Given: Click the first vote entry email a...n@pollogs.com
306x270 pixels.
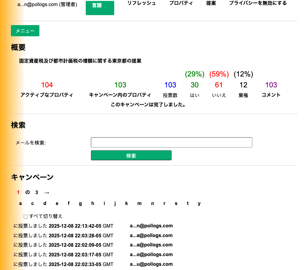Looking at the screenshot, I should click(151, 226).
